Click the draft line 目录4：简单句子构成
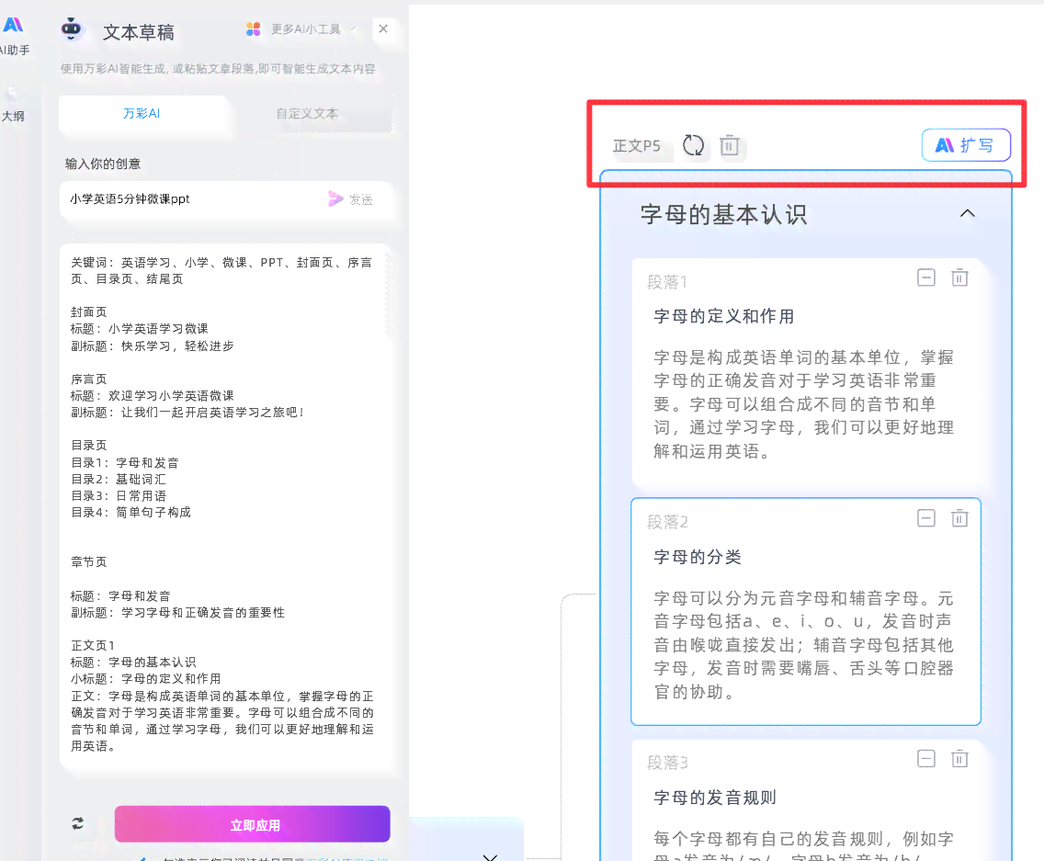1044x861 pixels. pos(130,512)
